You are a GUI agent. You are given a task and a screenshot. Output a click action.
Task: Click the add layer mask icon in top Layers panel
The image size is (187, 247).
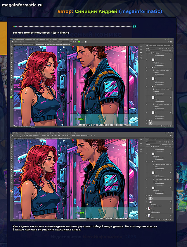pos(161,126)
